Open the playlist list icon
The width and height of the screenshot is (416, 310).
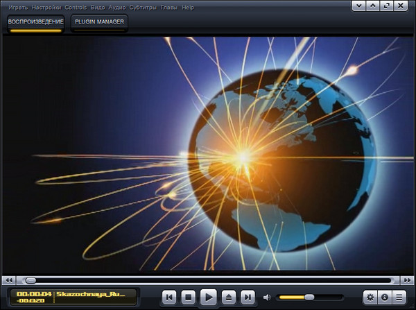point(399,298)
